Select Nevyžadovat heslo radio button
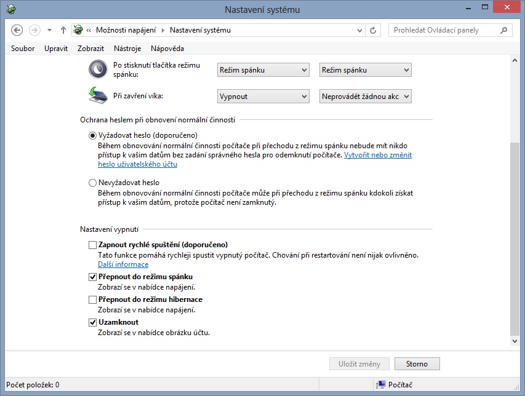The height and width of the screenshot is (396, 525). [x=92, y=183]
